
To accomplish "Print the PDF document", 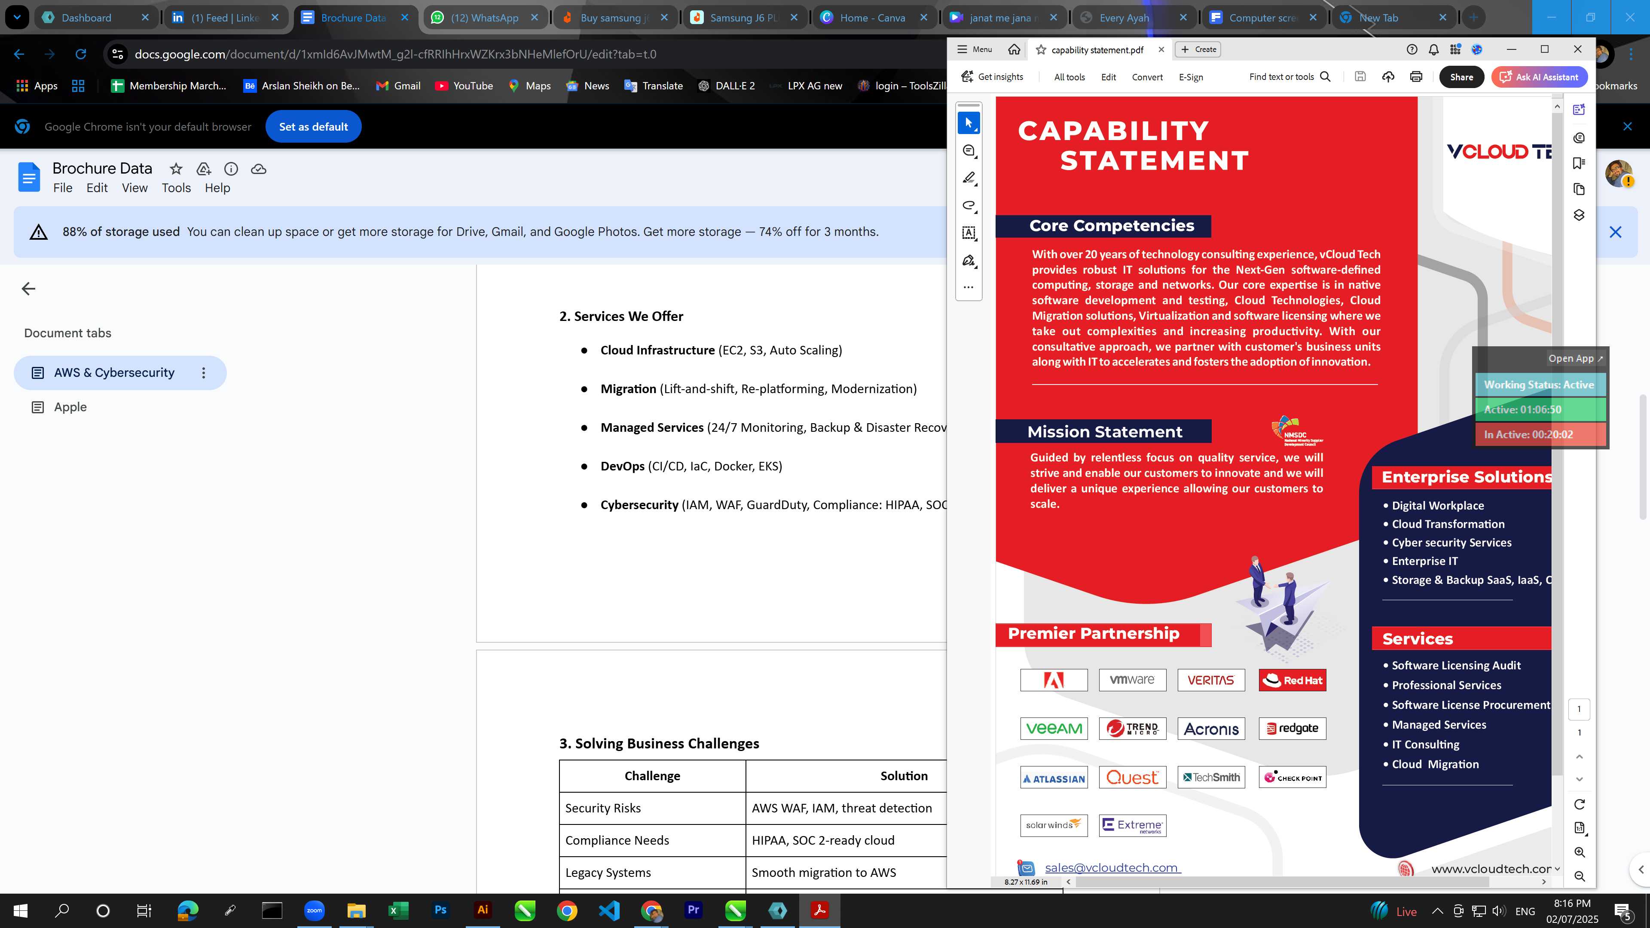I will point(1415,77).
